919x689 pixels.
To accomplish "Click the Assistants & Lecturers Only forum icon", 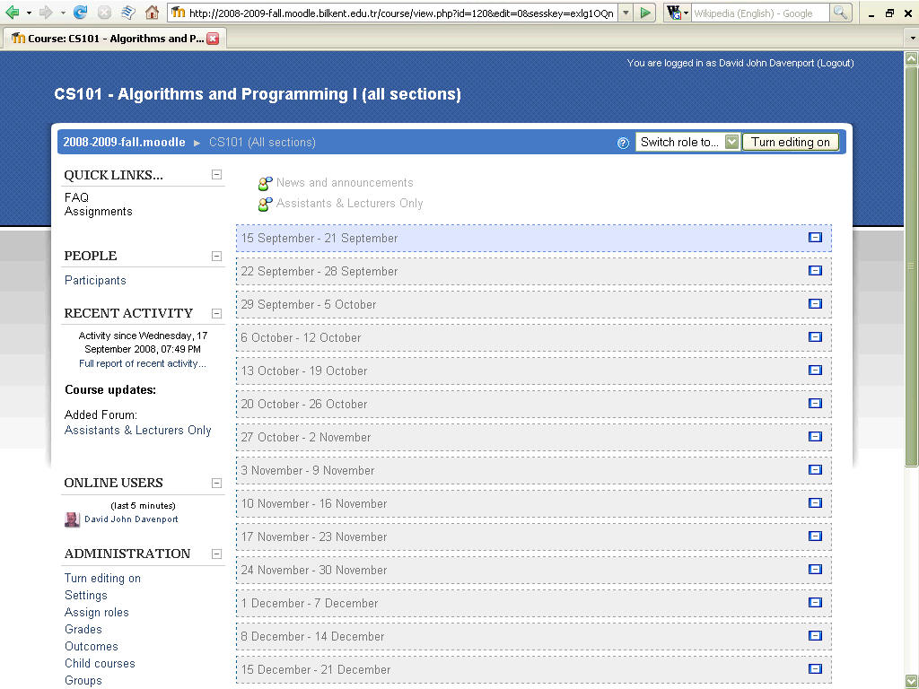I will tap(265, 204).
